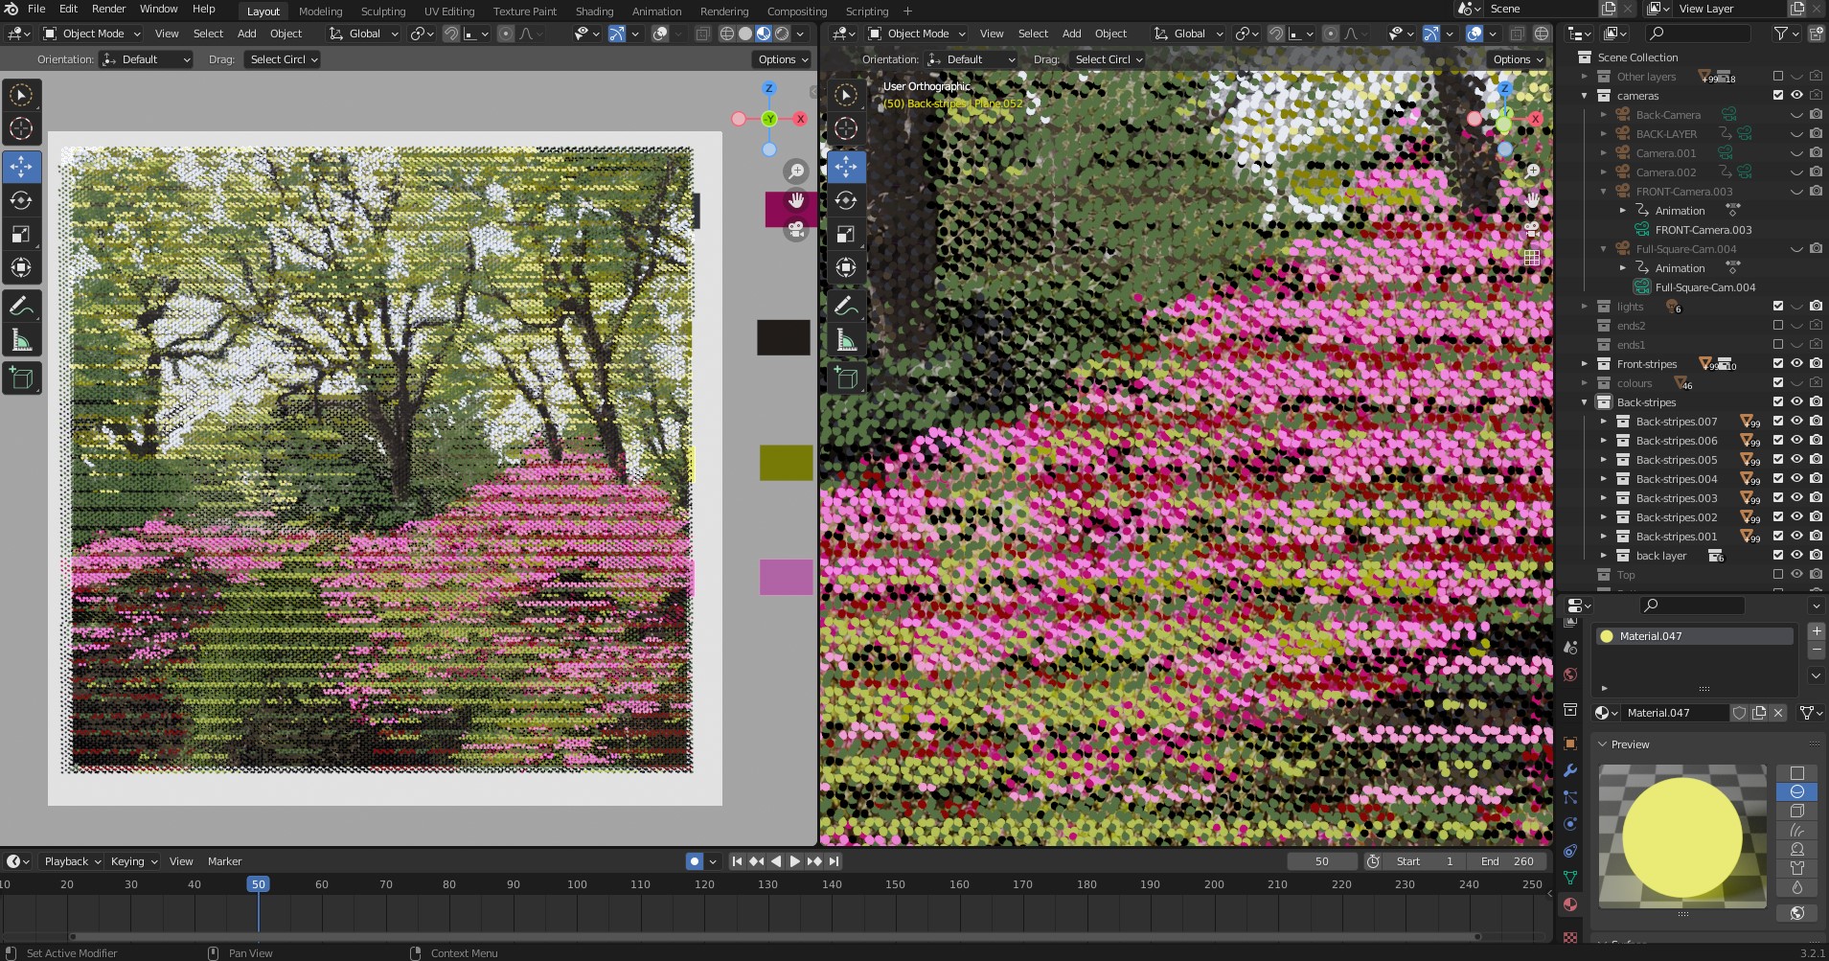Select the Rotate tool in left viewport
Viewport: 1829px width, 961px height.
pos(21,200)
